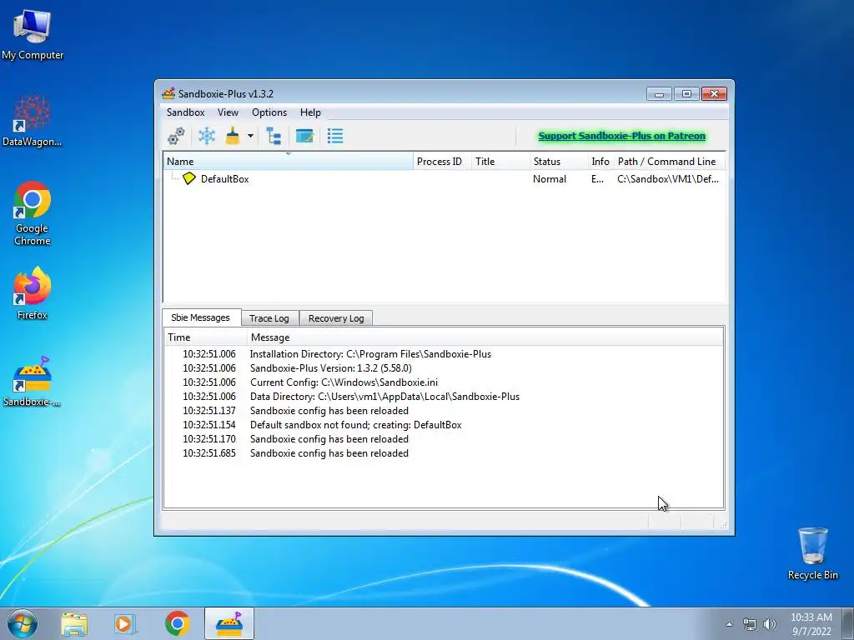Open the Sandbox menu
This screenshot has height=640, width=854.
tap(186, 112)
